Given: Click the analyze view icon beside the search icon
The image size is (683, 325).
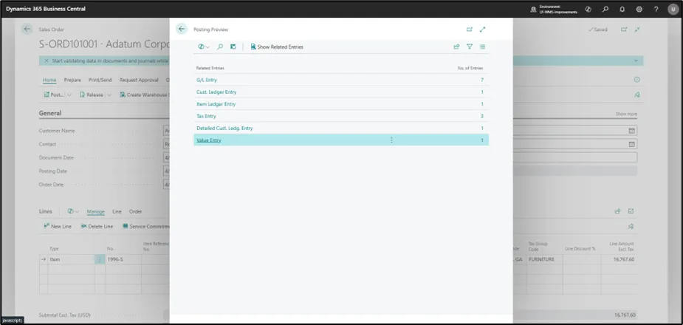Looking at the screenshot, I should 233,47.
